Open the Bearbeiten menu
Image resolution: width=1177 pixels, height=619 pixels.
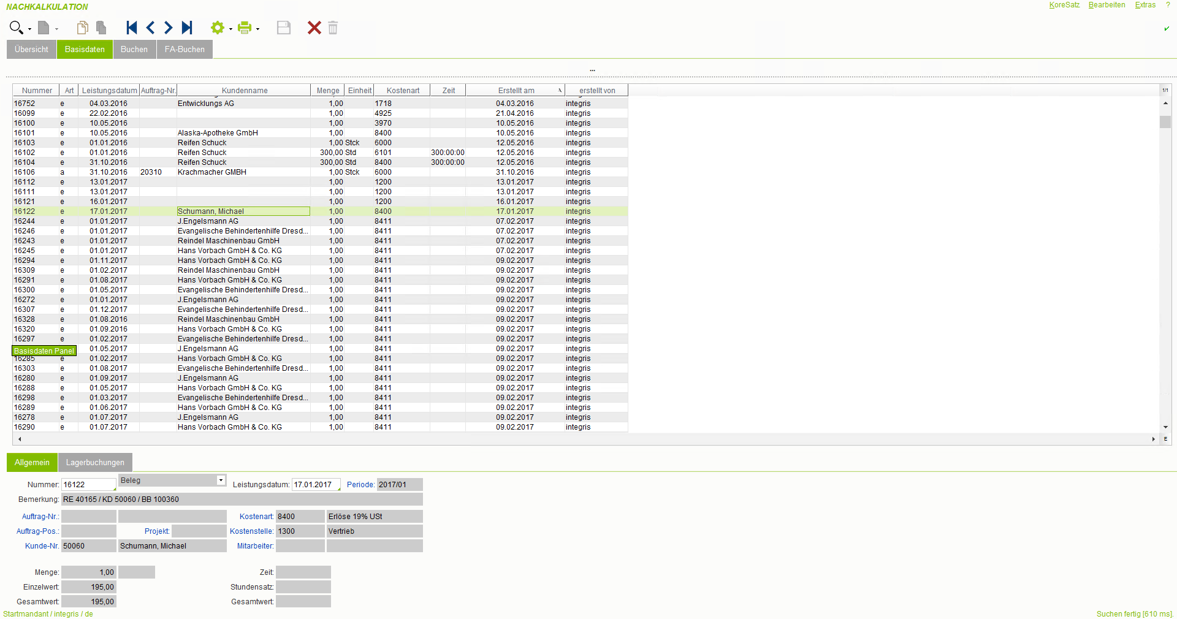1107,5
